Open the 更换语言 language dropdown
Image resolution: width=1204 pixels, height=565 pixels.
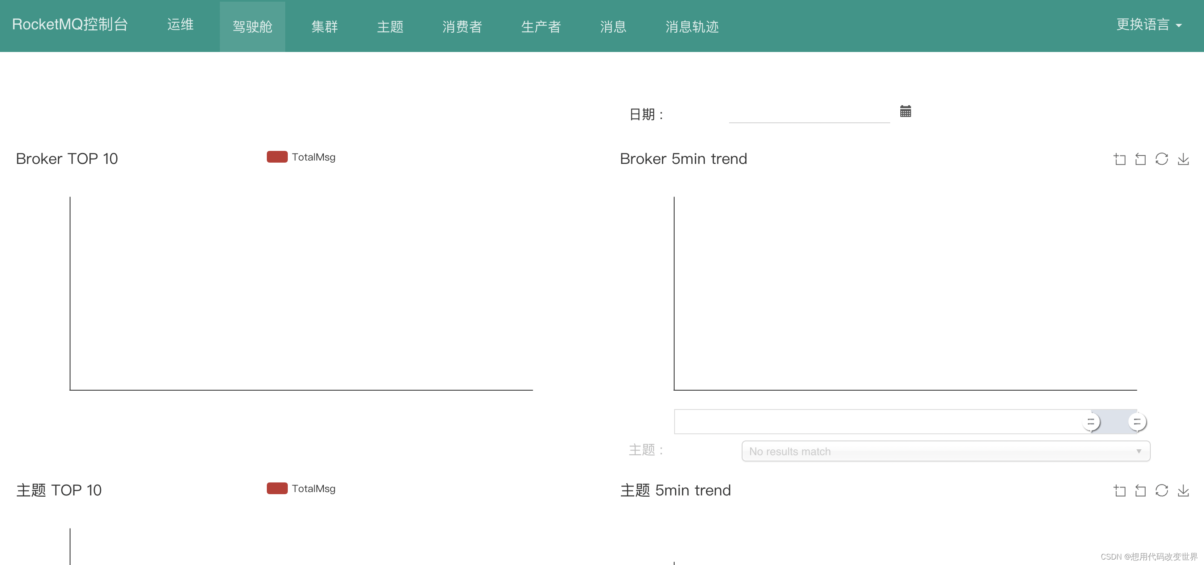1148,25
